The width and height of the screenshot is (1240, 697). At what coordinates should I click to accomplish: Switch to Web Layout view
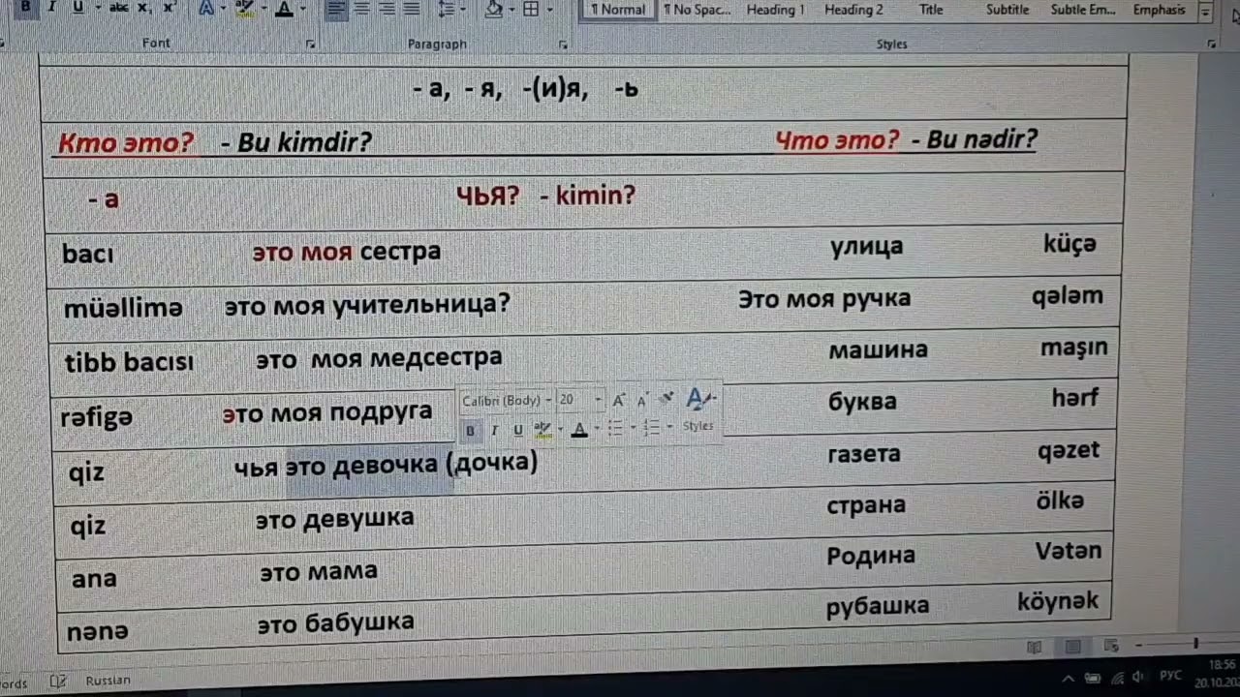[1111, 646]
